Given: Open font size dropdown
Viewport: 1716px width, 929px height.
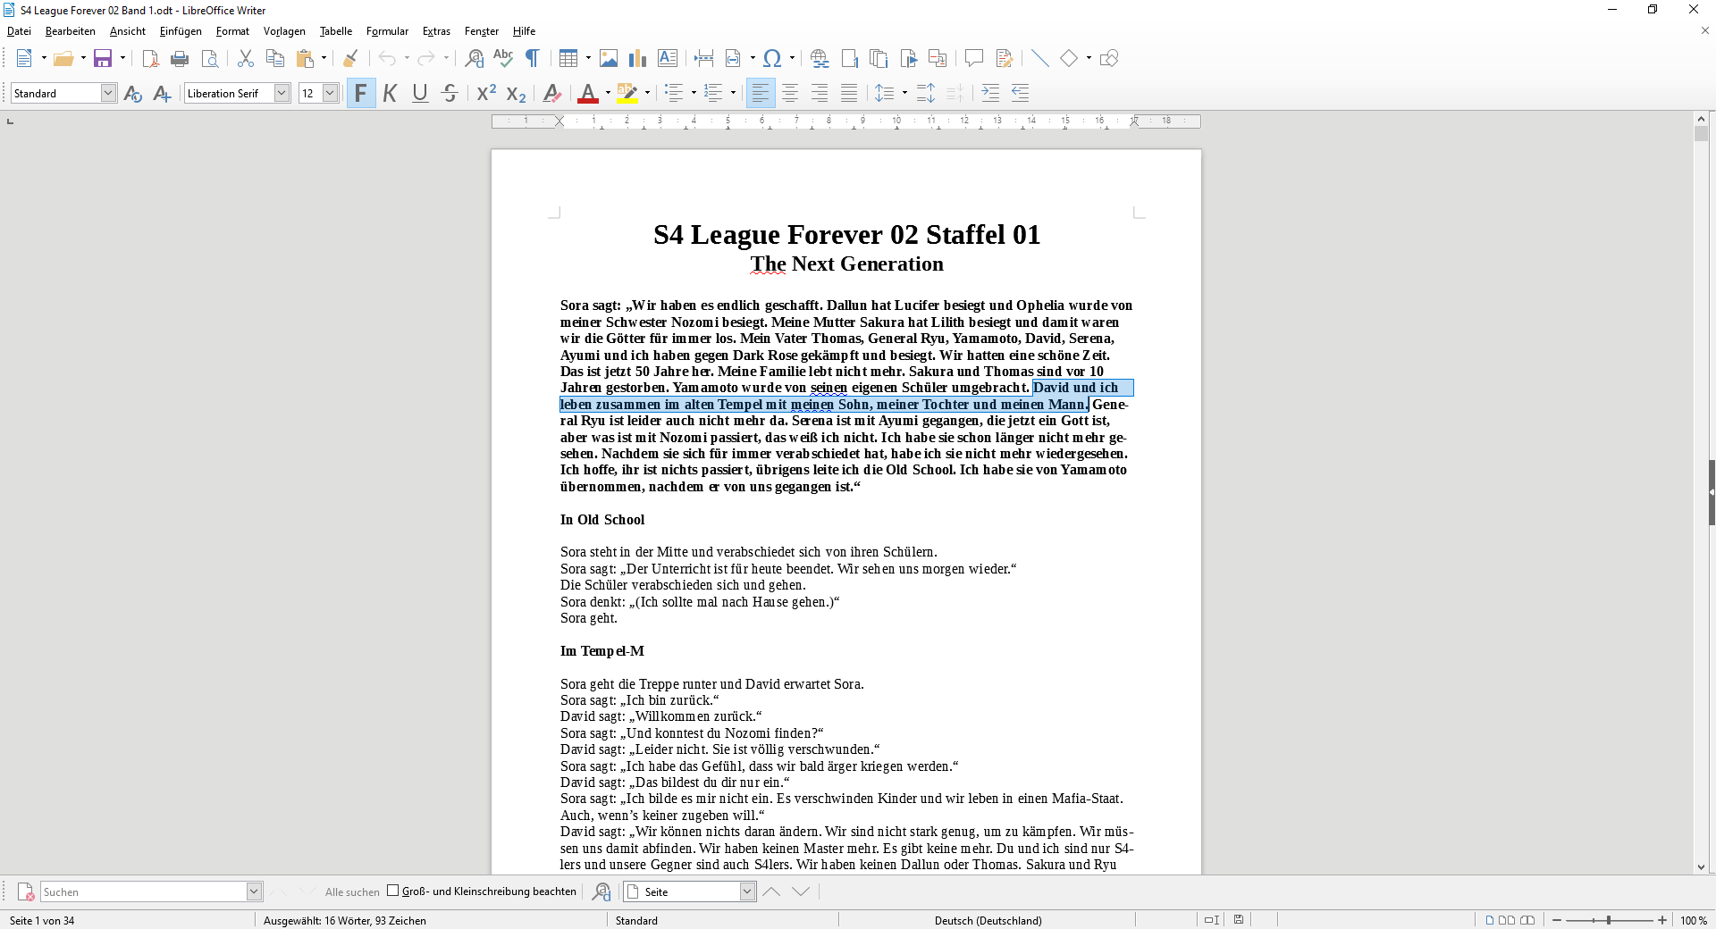Looking at the screenshot, I should (330, 93).
